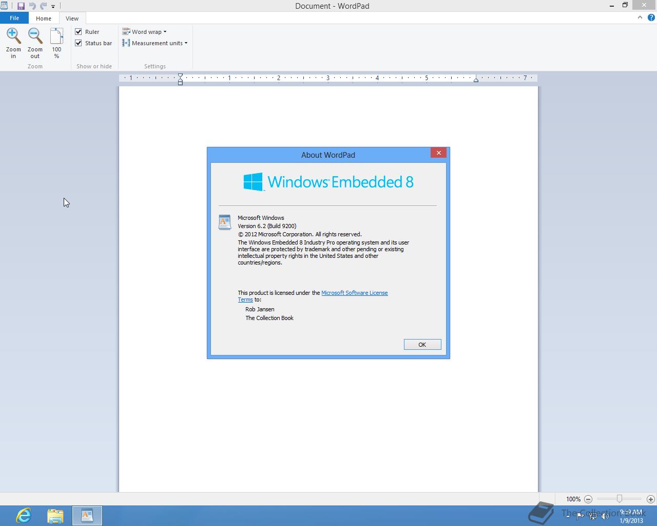Click the WordPad app icon in title bar
Viewport: 657px width, 526px height.
pos(4,6)
